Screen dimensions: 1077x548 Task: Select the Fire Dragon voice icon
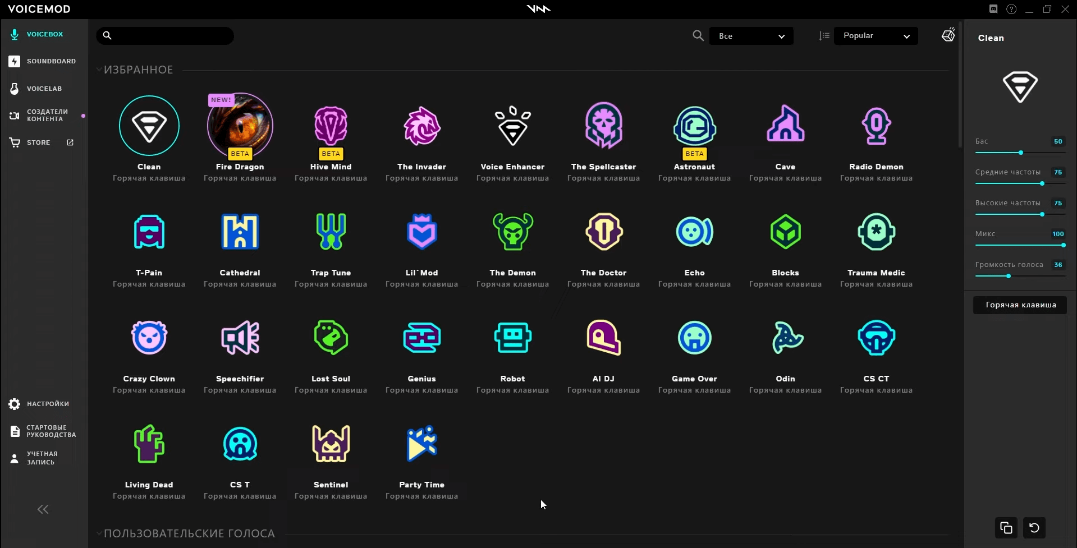[x=240, y=126]
